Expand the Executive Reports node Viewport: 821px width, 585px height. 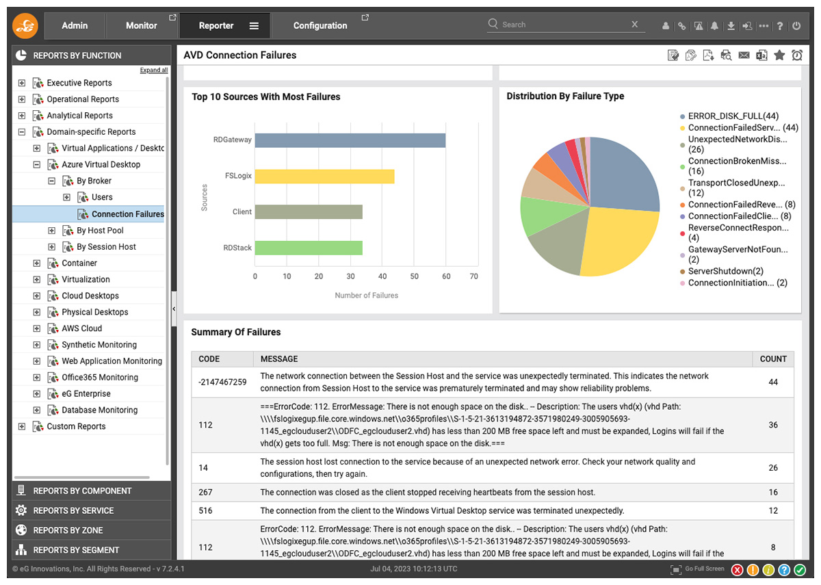point(22,83)
